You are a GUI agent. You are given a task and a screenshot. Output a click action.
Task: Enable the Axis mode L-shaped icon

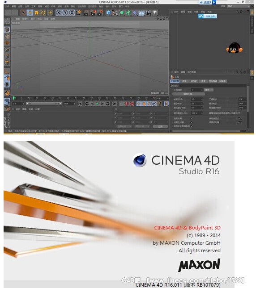pyautogui.click(x=7, y=71)
